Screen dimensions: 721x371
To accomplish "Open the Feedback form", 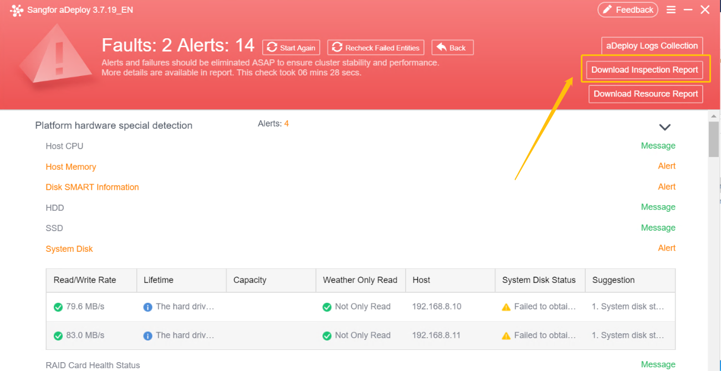I will tap(628, 10).
